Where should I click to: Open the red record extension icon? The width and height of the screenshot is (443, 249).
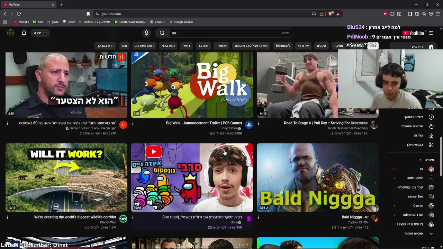click(385, 14)
